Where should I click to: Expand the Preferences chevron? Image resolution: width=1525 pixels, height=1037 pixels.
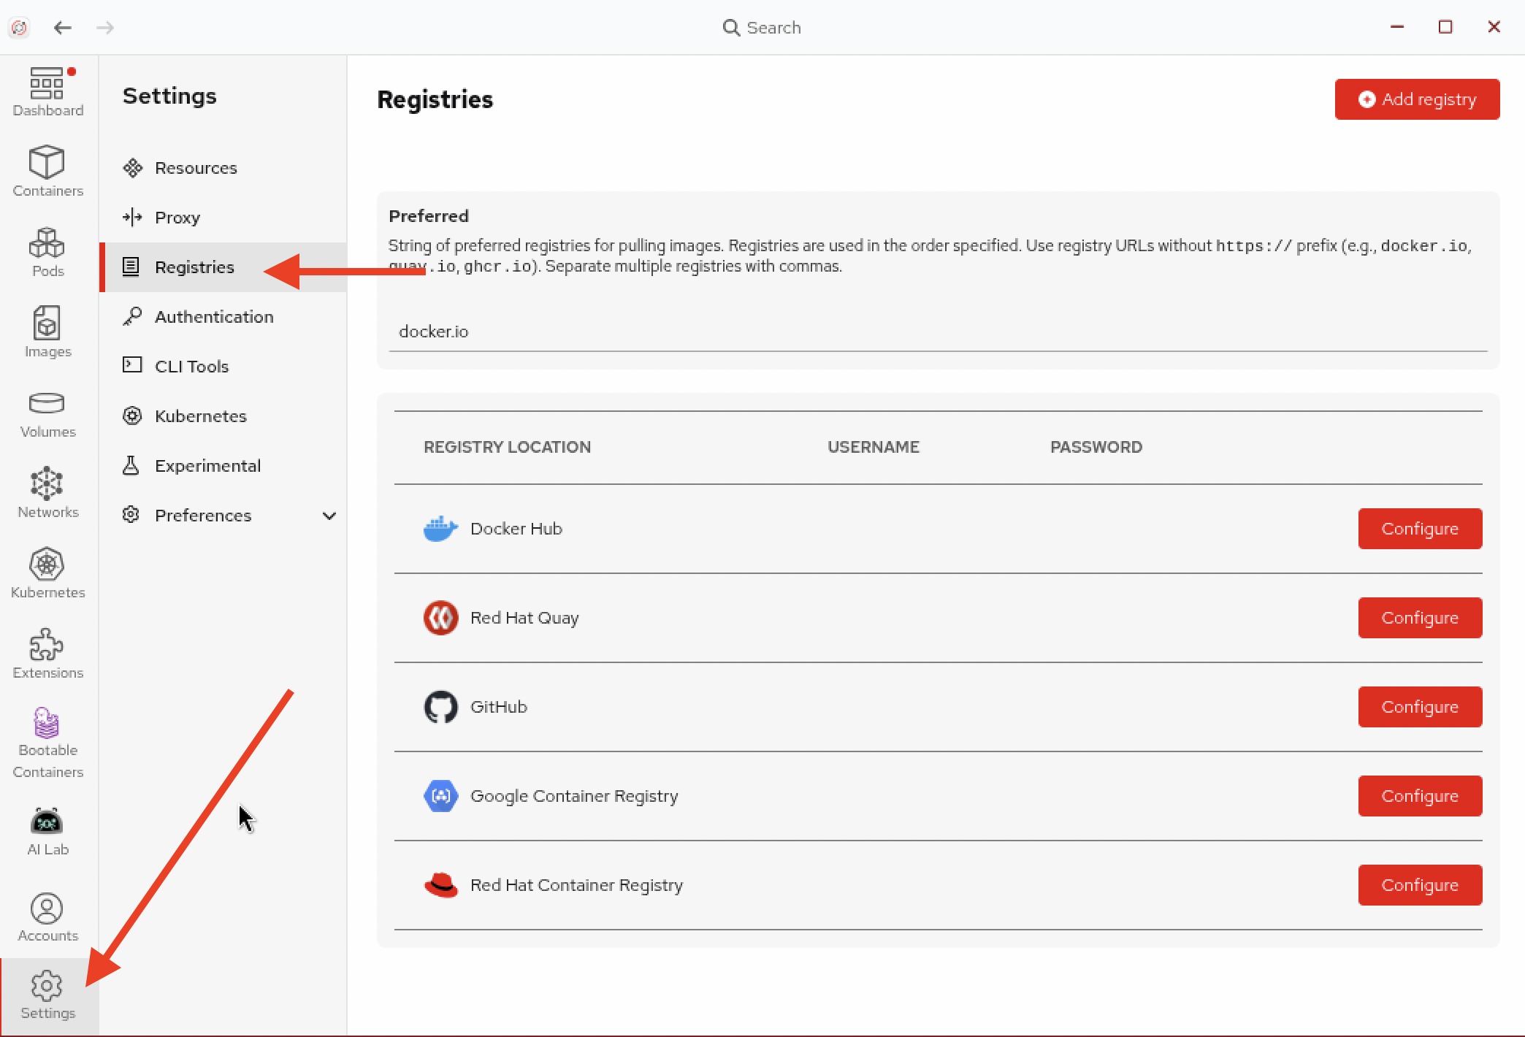click(329, 516)
